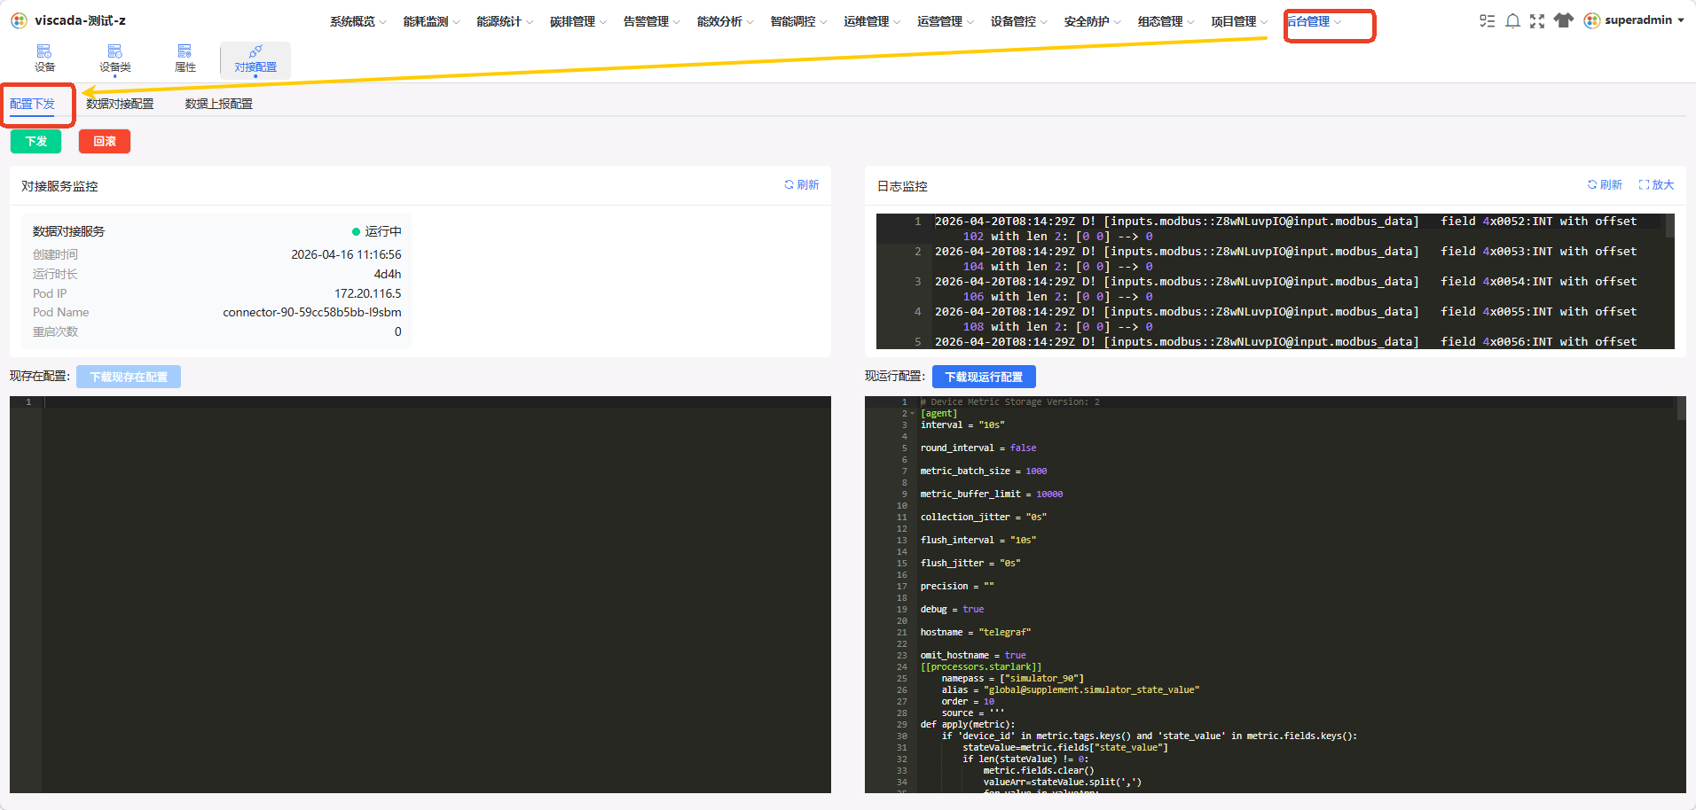
Task: Expand 能源统计 menu
Action: (x=505, y=21)
